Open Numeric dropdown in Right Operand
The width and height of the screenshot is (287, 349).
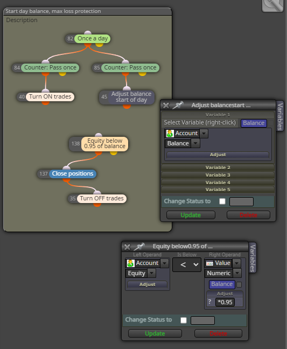[x=237, y=273]
